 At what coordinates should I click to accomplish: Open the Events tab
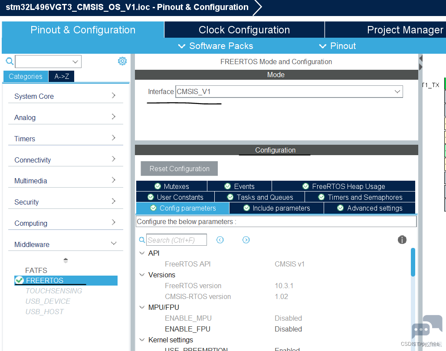[x=239, y=186]
